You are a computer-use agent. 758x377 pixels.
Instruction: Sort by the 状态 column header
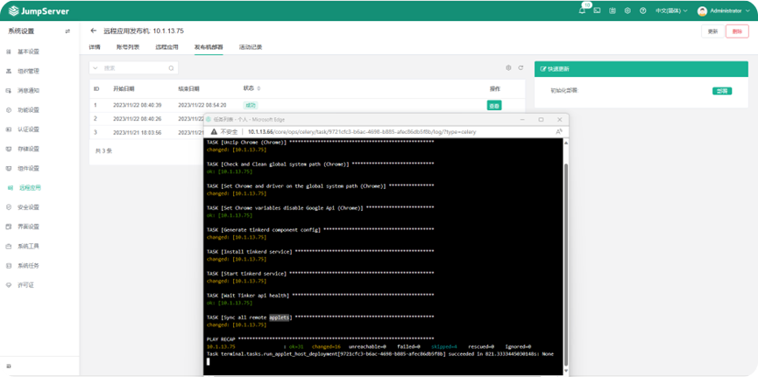[251, 89]
